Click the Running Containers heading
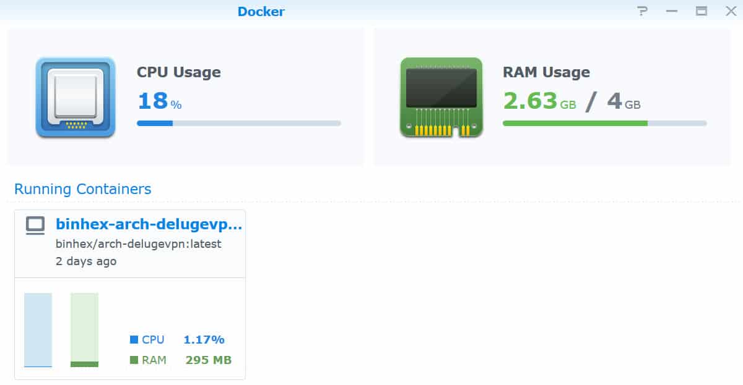 (x=83, y=189)
